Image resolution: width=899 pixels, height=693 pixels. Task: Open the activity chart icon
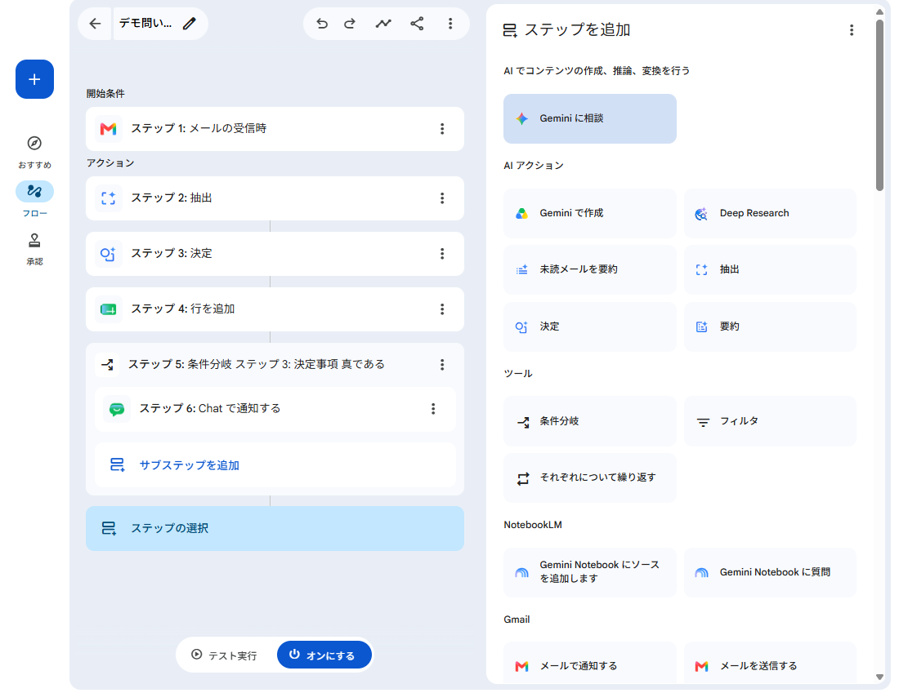point(383,24)
